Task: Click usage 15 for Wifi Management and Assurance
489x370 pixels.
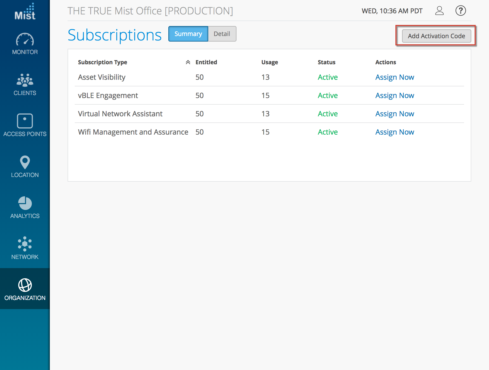Action: pyautogui.click(x=266, y=132)
